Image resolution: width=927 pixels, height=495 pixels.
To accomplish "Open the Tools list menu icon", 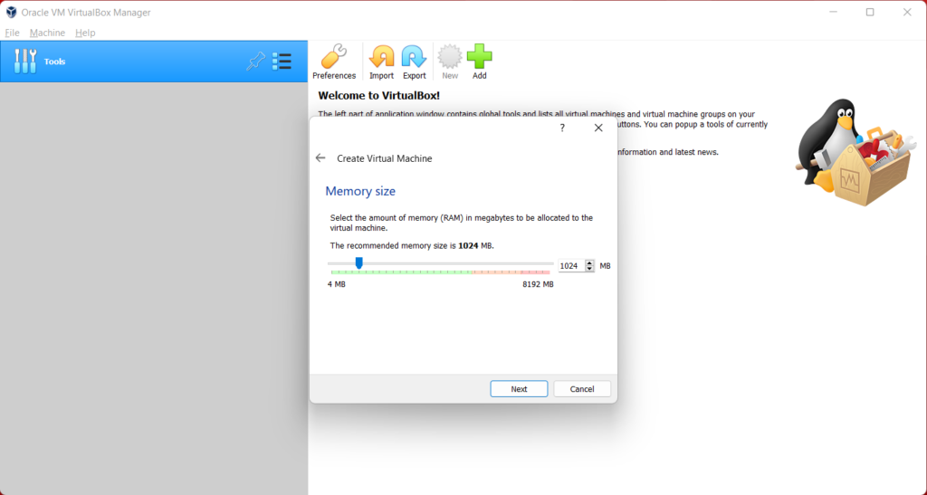I will click(282, 61).
